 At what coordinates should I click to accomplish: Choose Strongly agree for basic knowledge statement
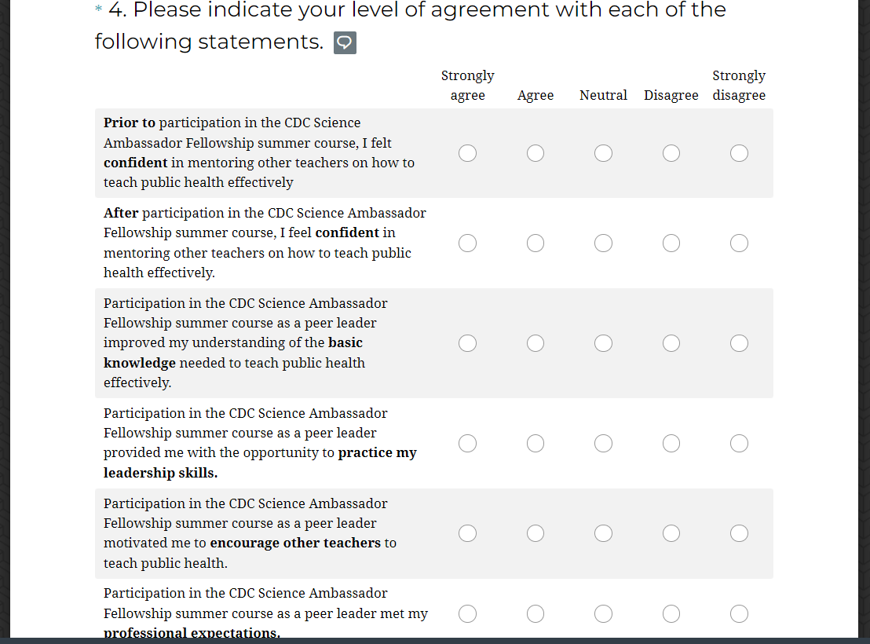click(467, 343)
